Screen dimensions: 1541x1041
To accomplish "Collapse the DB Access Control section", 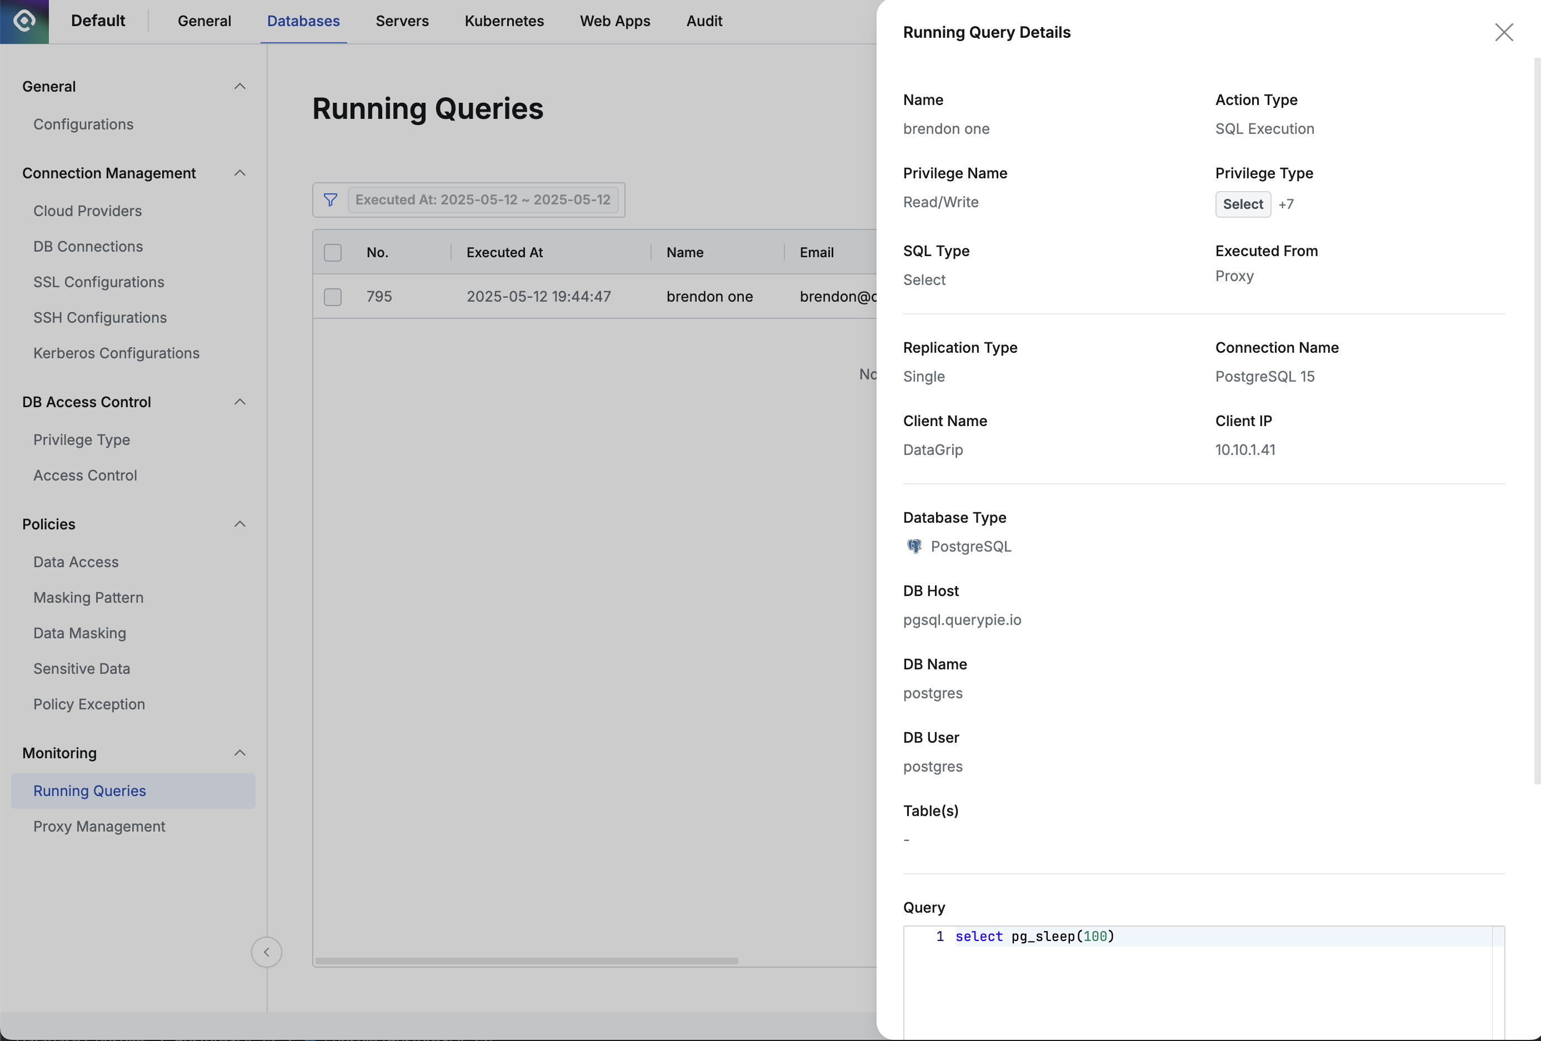I will [239, 402].
